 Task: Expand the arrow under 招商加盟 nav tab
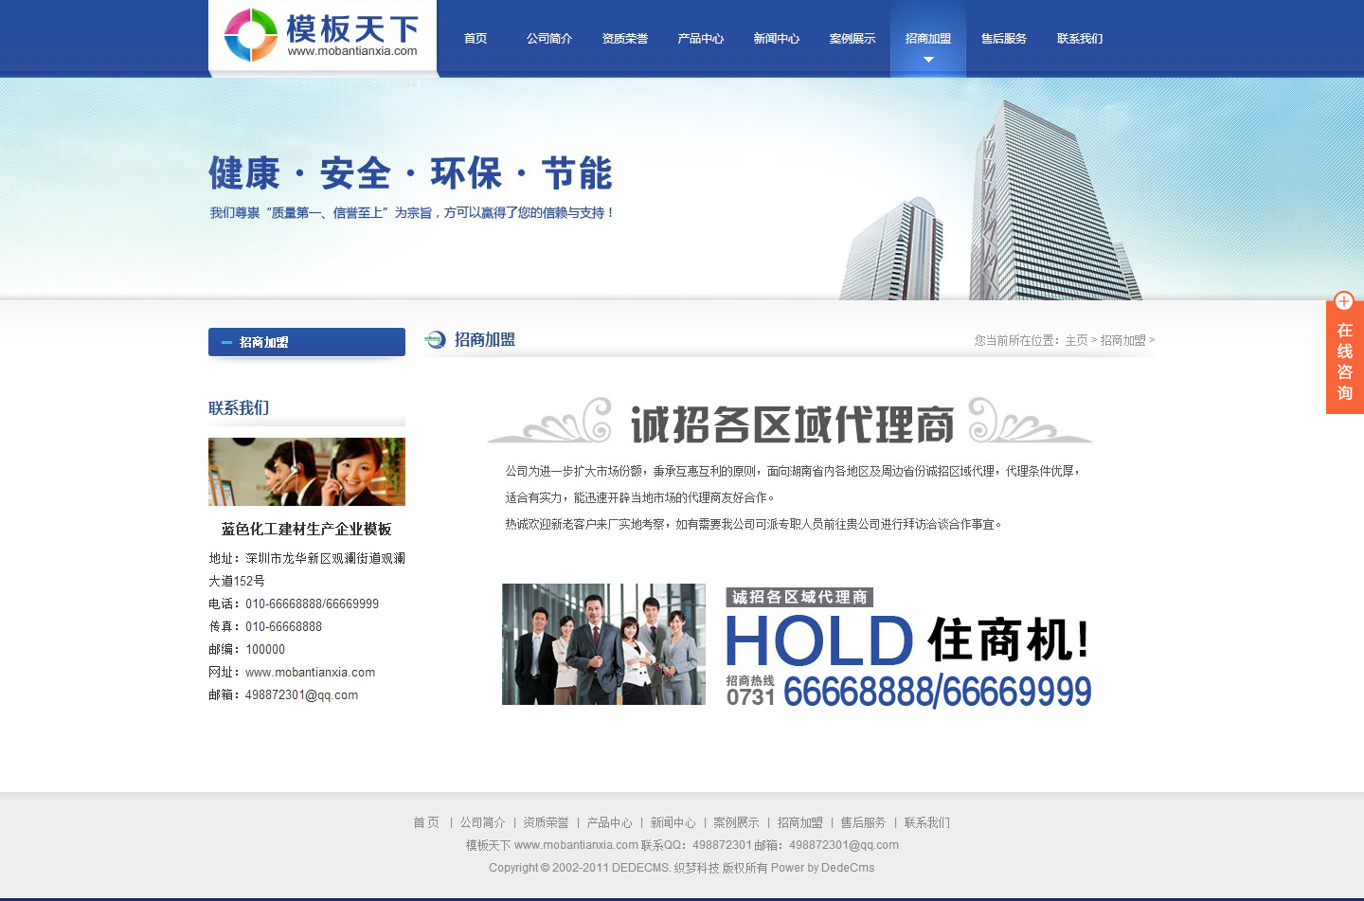928,60
